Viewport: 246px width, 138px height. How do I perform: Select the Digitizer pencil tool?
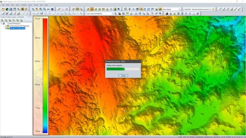(x=59, y=9)
